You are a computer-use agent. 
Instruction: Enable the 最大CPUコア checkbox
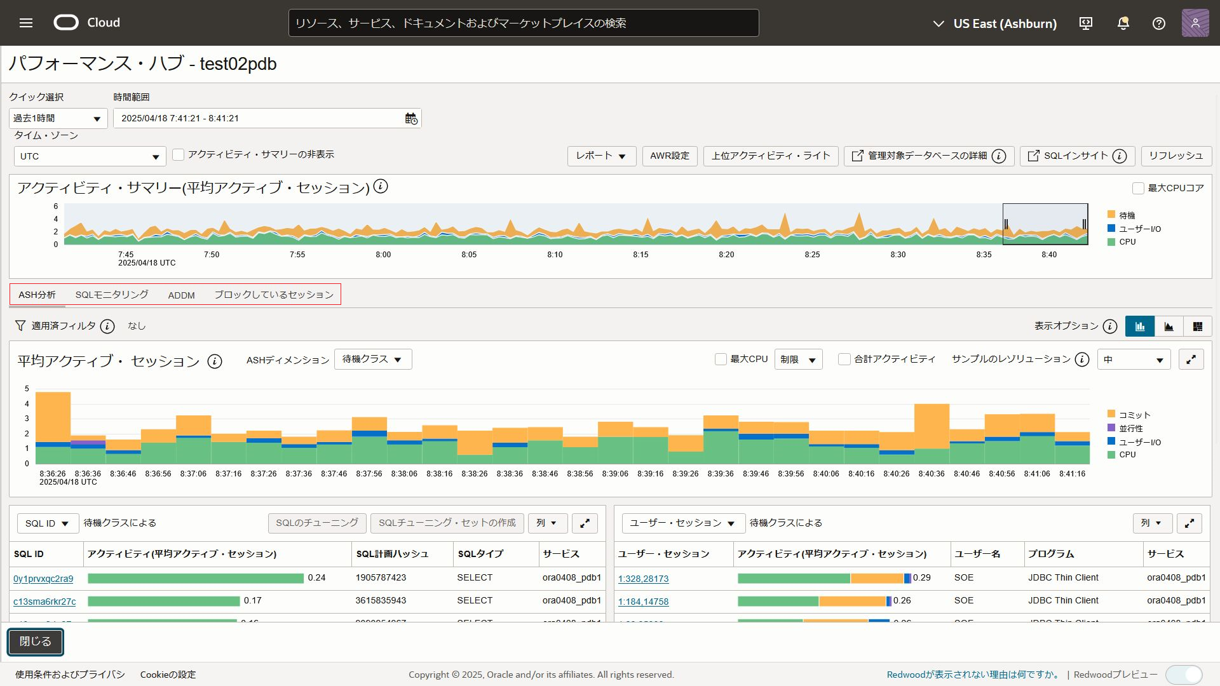[x=1138, y=188]
